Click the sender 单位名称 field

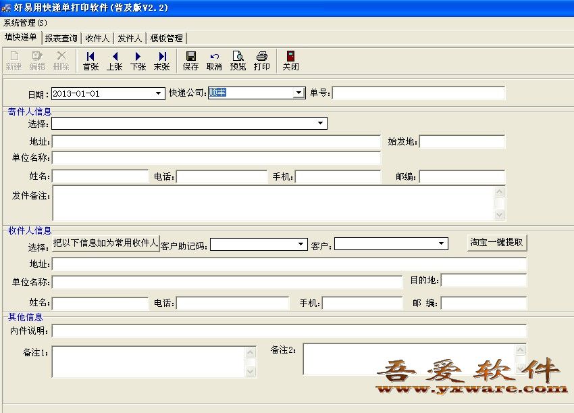pos(216,158)
